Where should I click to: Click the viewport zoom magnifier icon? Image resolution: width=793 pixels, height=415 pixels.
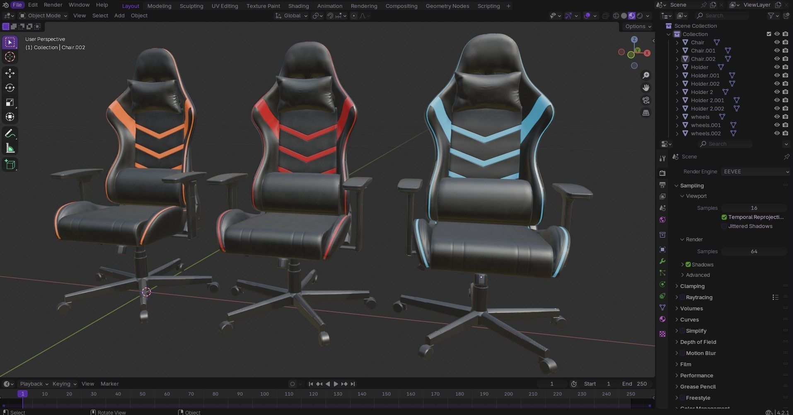[646, 75]
